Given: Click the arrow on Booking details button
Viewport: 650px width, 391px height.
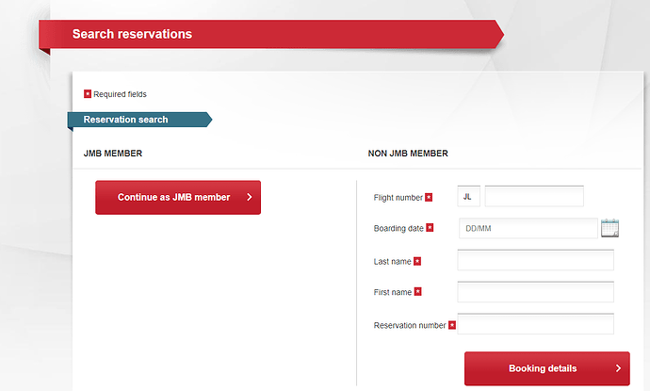Looking at the screenshot, I should [x=618, y=368].
